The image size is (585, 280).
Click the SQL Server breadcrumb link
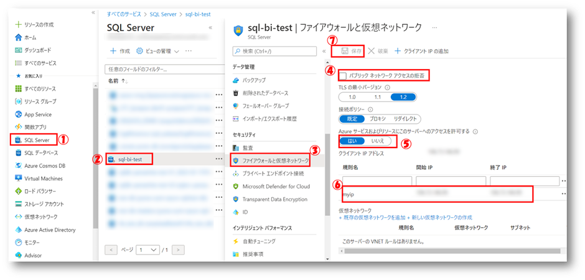[x=162, y=14]
